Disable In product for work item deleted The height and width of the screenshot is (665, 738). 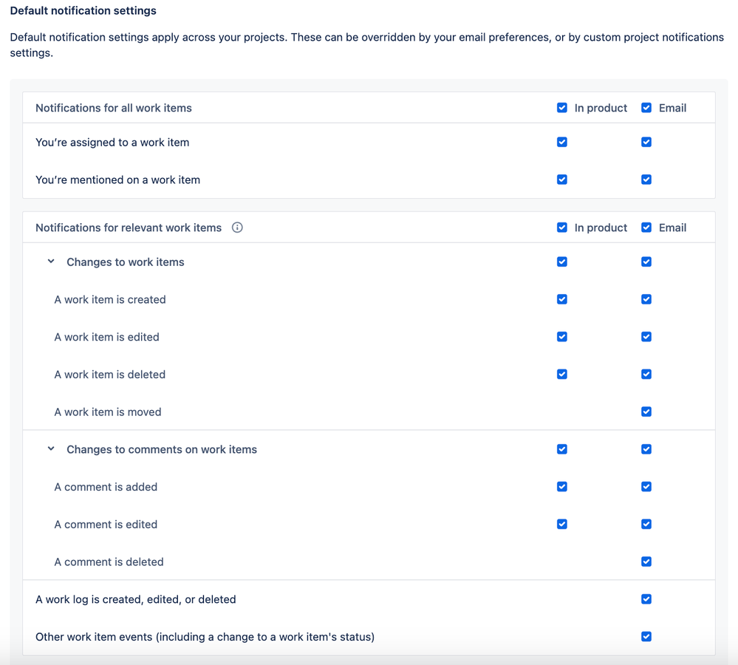click(x=562, y=375)
